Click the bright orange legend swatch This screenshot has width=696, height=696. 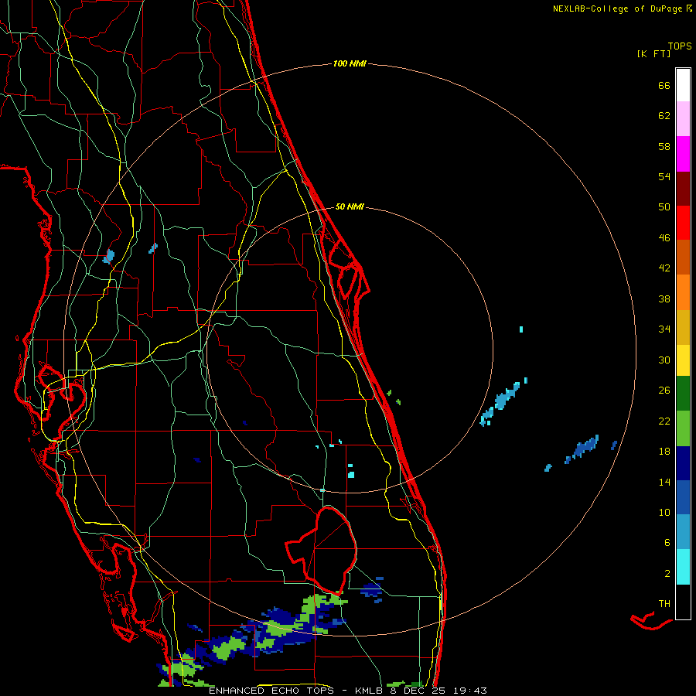[683, 292]
